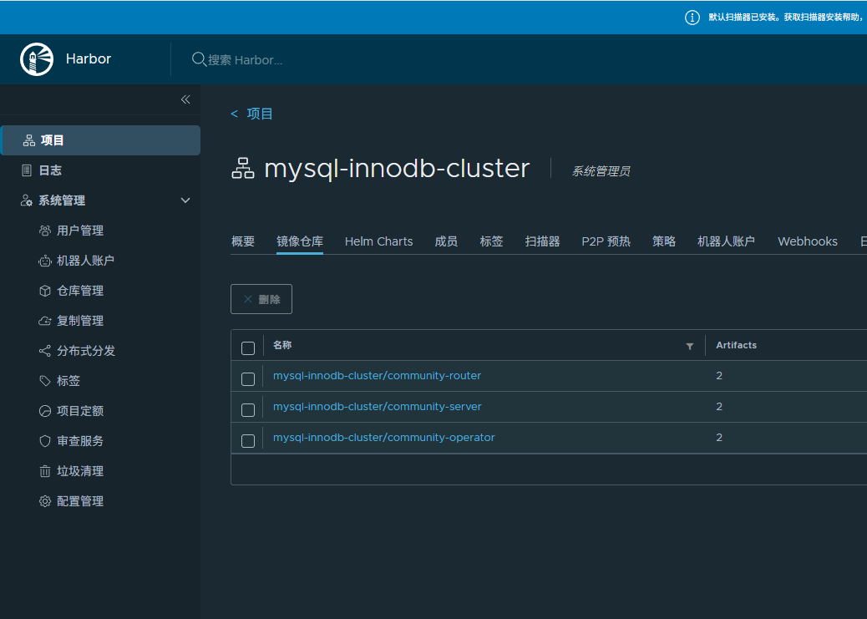Image resolution: width=867 pixels, height=619 pixels.
Task: Switch to the Helm Charts tab
Action: click(x=378, y=241)
